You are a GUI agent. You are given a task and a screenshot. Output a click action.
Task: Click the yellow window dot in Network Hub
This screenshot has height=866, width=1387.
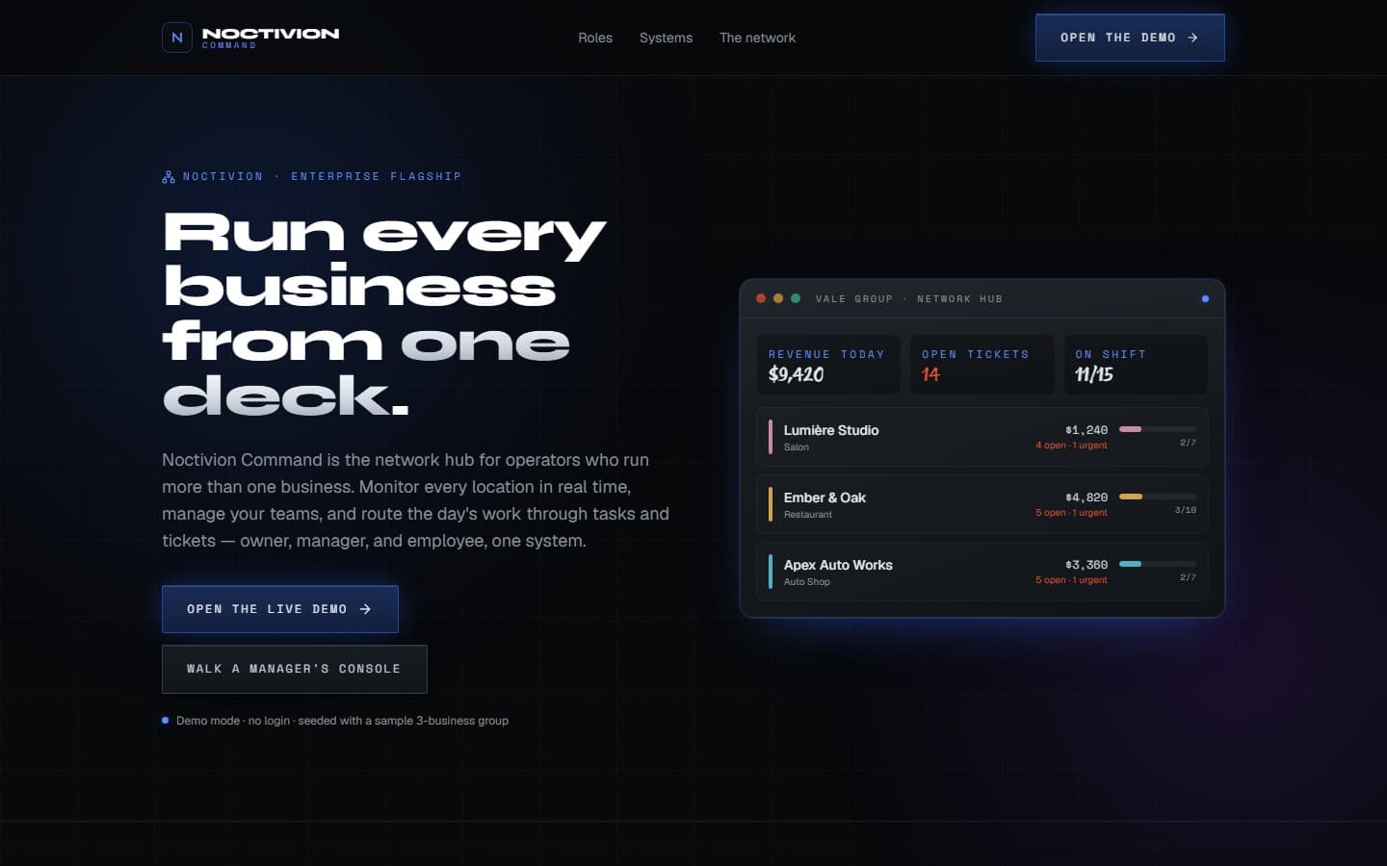pos(778,298)
